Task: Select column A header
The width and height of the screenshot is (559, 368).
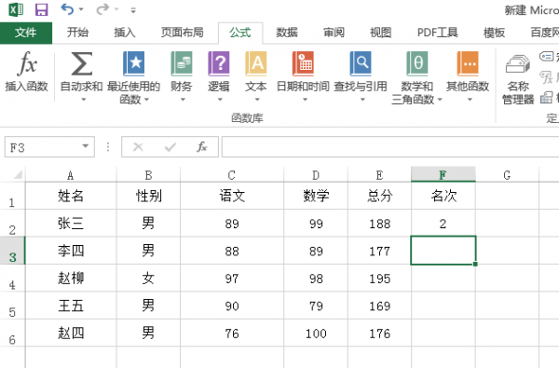Action: point(71,175)
